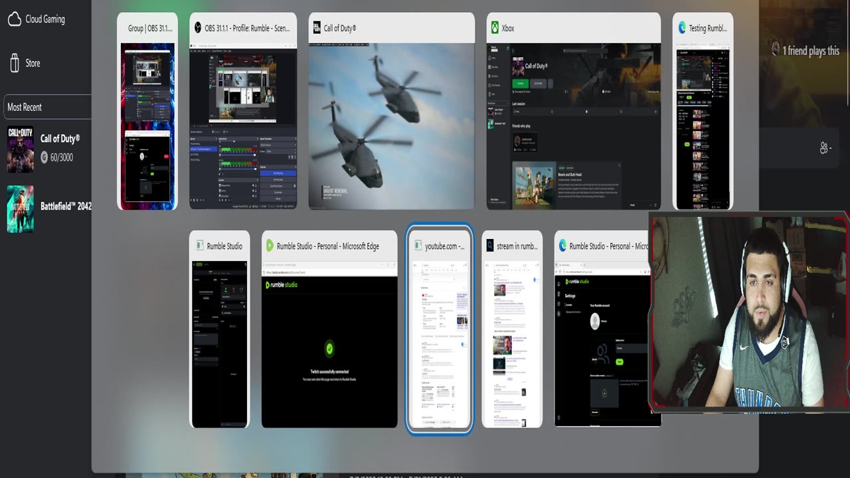Open the Call of Duty cover art in Most Recent

coord(20,149)
